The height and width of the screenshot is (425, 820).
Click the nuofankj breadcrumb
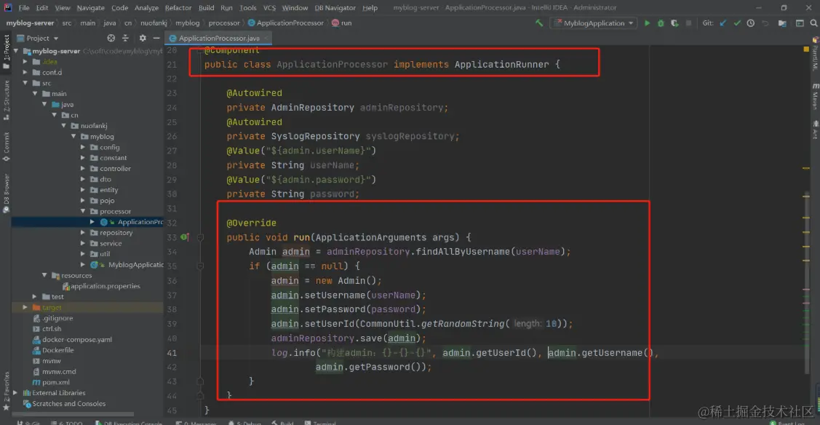coord(154,23)
